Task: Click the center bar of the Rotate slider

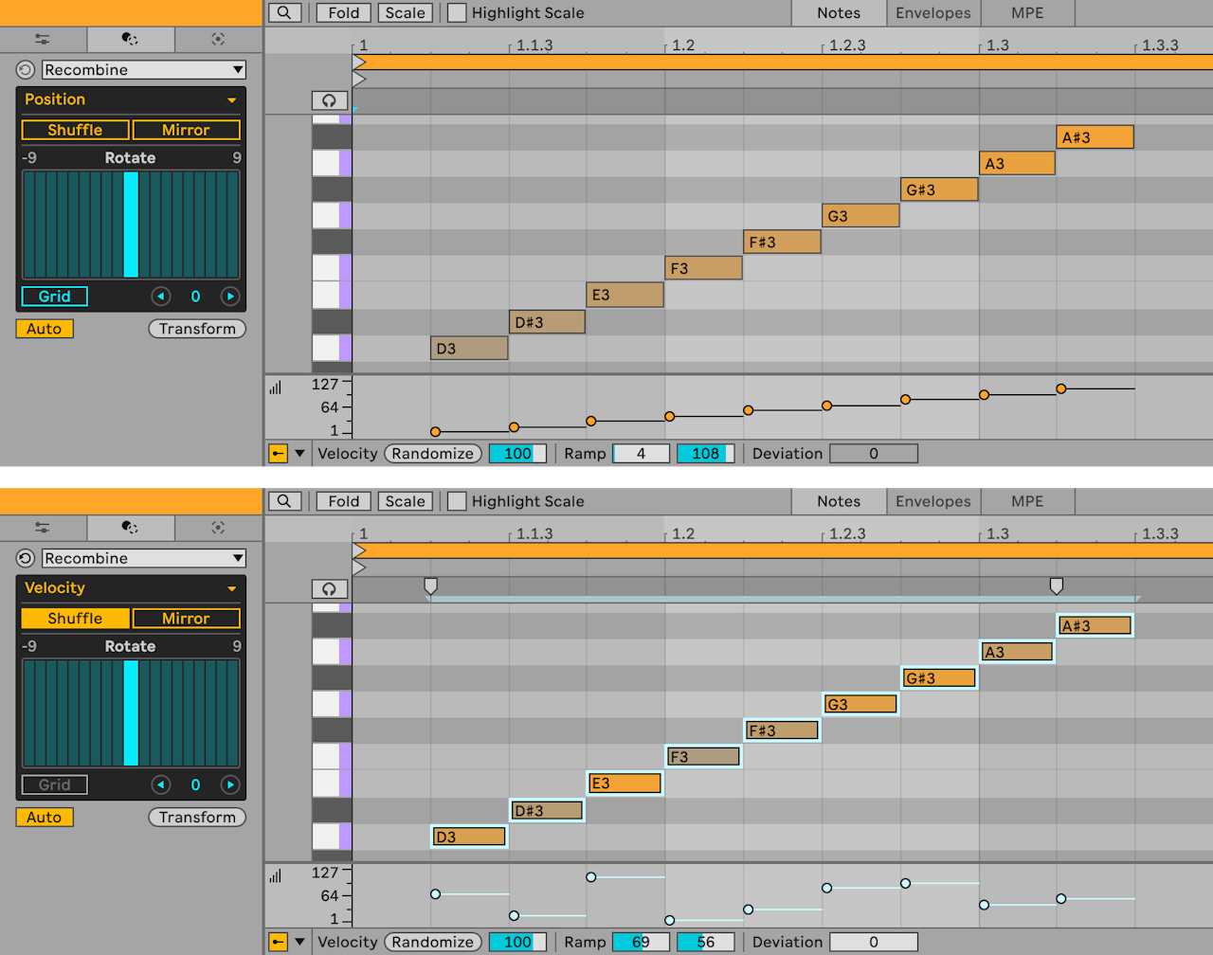Action: coord(130,225)
